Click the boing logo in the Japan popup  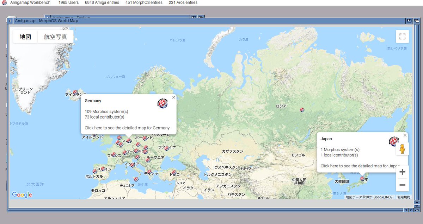394,141
